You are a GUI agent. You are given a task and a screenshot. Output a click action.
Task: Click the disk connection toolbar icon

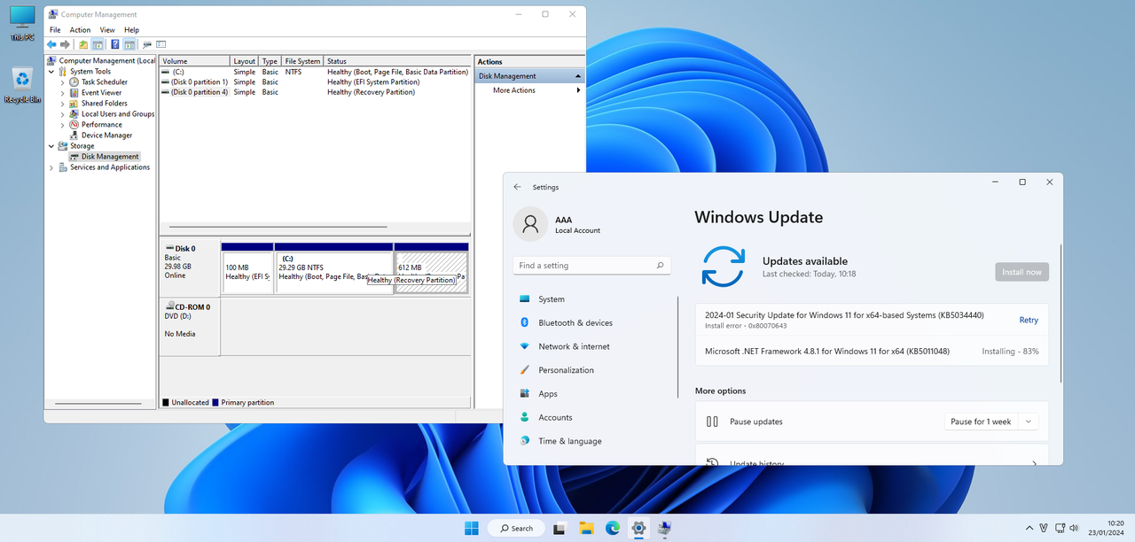click(147, 44)
